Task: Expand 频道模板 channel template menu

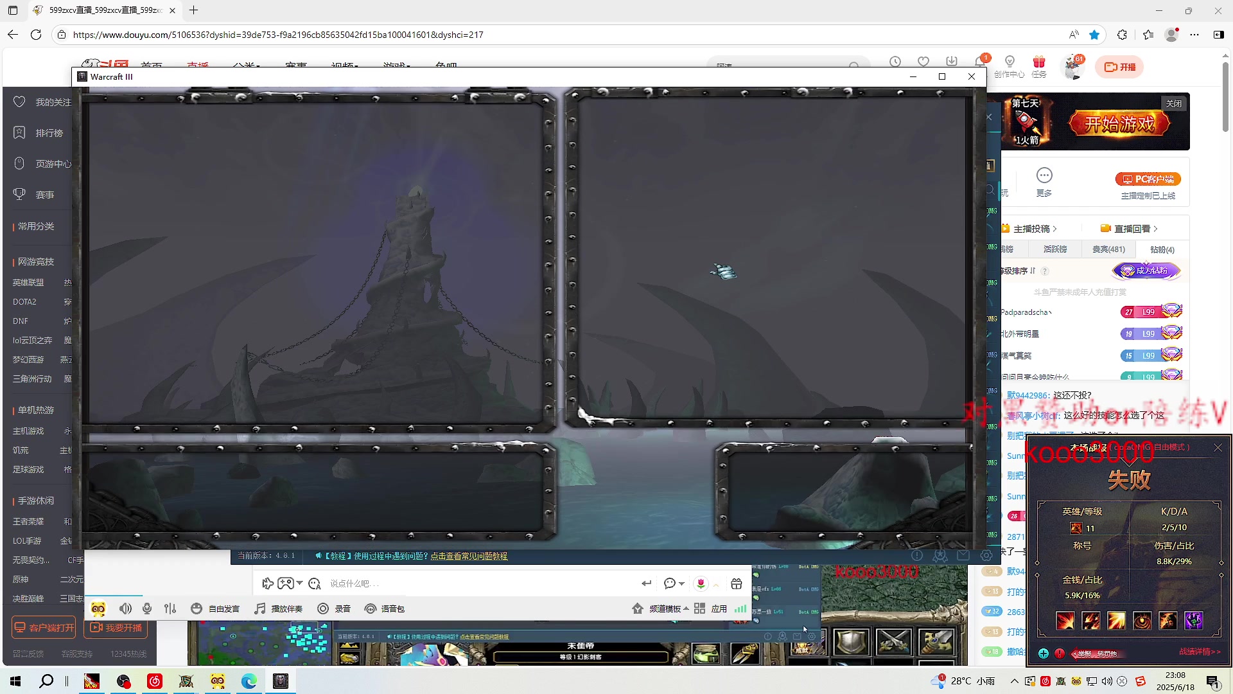Action: (x=661, y=609)
